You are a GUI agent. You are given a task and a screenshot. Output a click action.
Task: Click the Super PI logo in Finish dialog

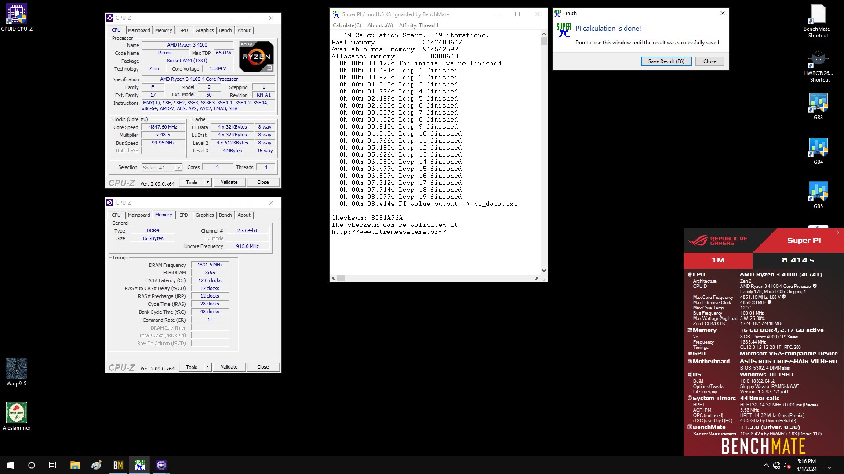[564, 30]
